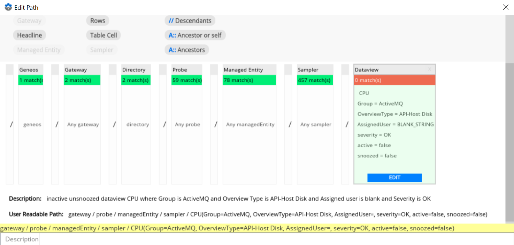Select the Any probe block
514x245 pixels.
[x=187, y=124]
